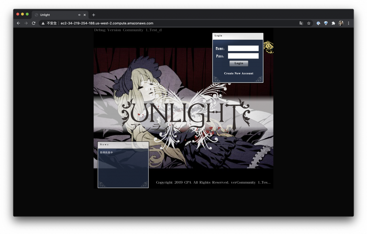367x234 pixels.
Task: Reload the Unlight page
Action: click(x=33, y=23)
